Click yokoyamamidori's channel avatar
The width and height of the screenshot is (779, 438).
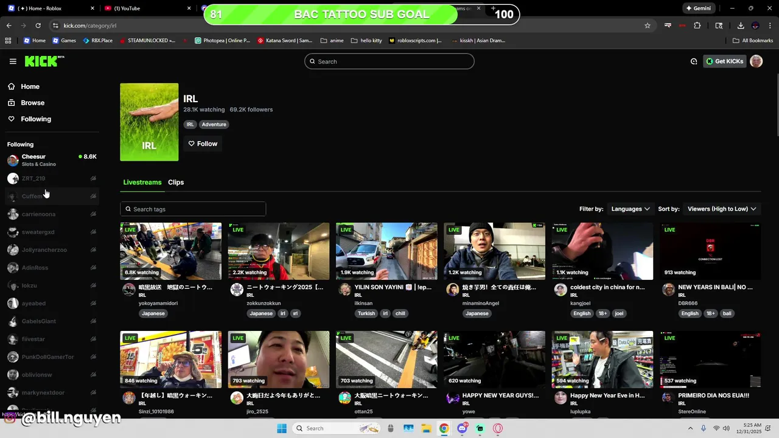pyautogui.click(x=129, y=290)
